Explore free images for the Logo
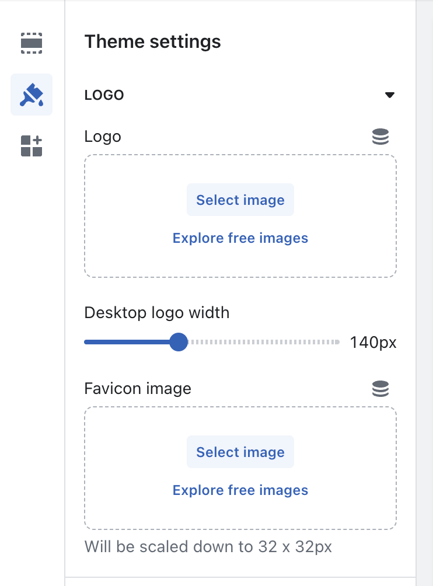 point(240,238)
